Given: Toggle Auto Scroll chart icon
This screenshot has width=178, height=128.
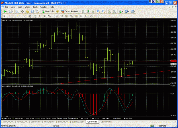Looking at the screenshot, I should [x=109, y=11].
